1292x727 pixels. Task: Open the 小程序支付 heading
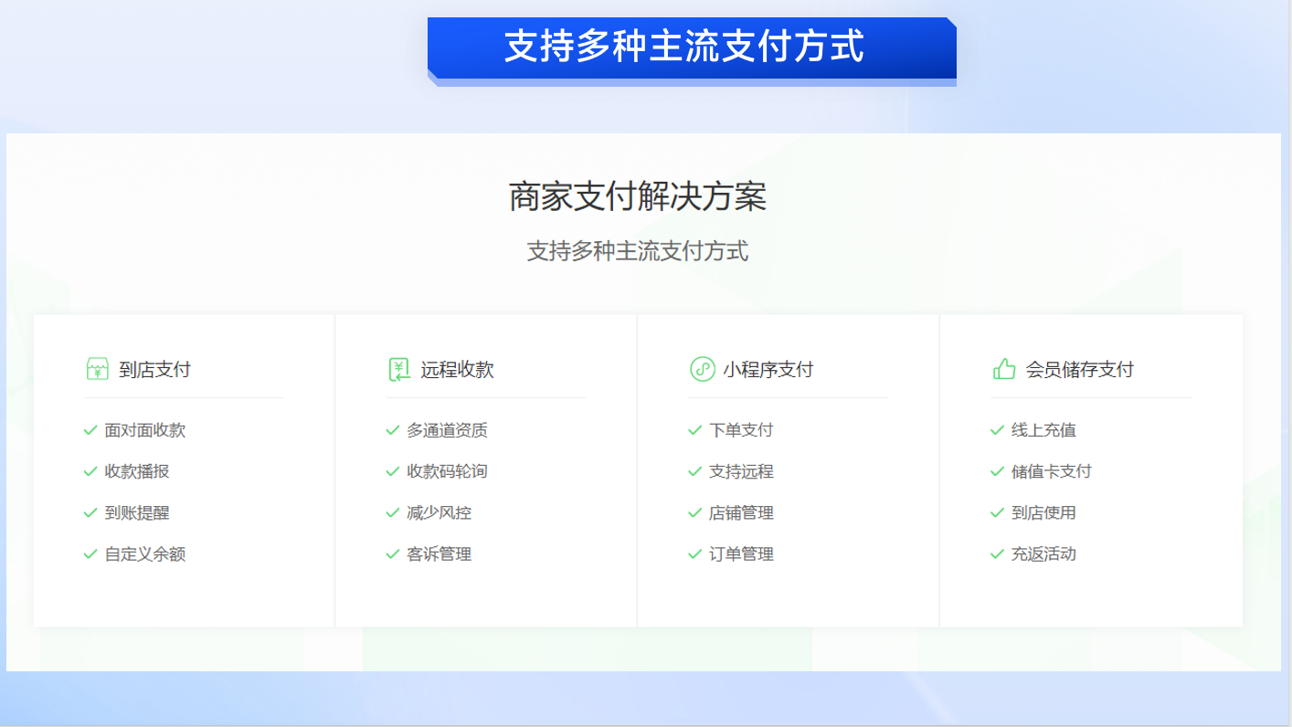coord(768,370)
